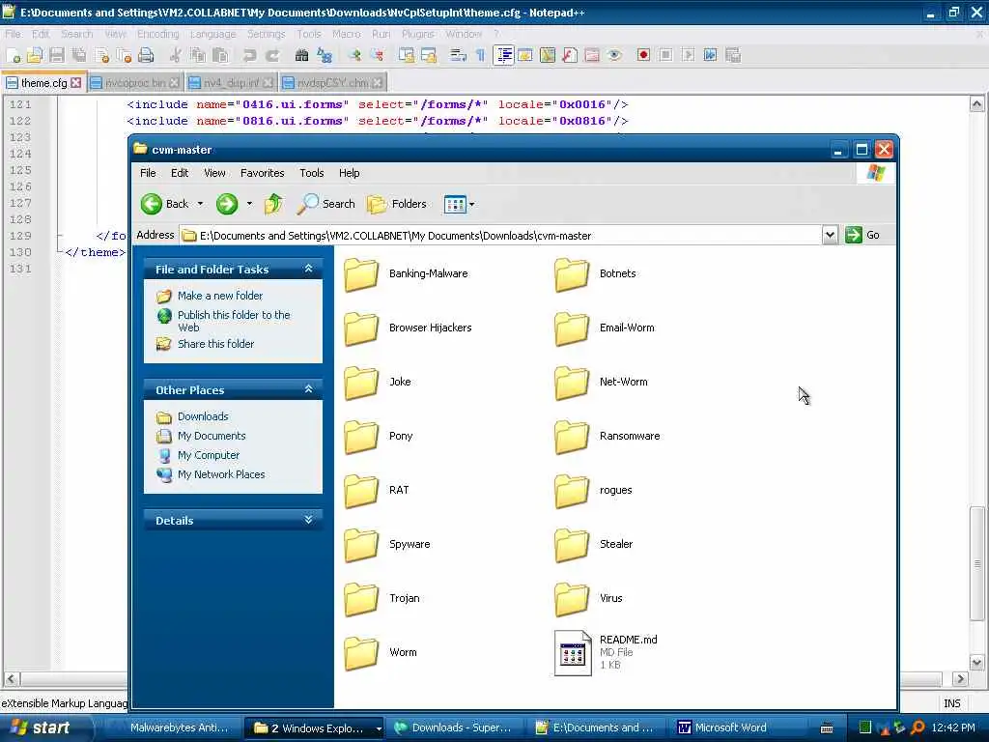Viewport: 989px width, 742px height.
Task: Open Tools menu in Explorer window
Action: tap(312, 173)
